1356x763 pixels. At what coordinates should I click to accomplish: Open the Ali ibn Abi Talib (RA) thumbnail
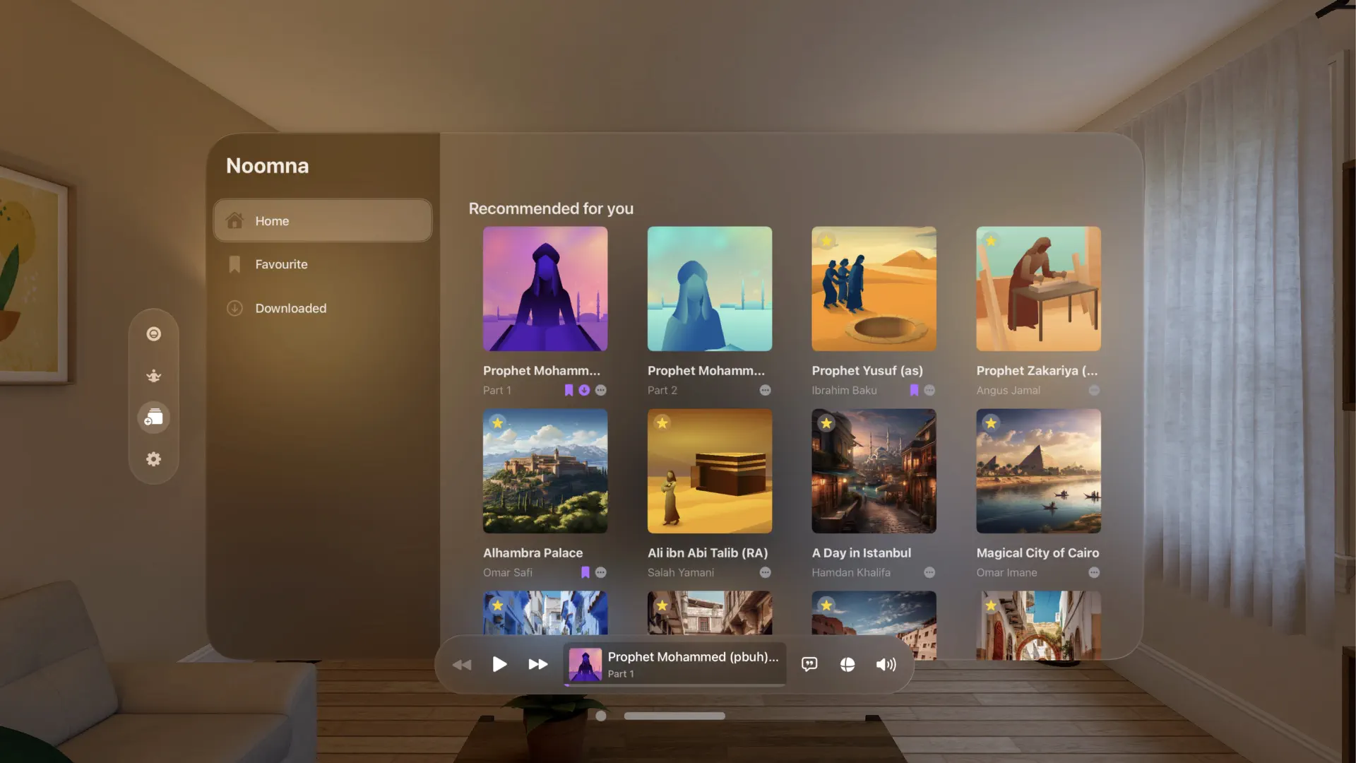(x=709, y=471)
